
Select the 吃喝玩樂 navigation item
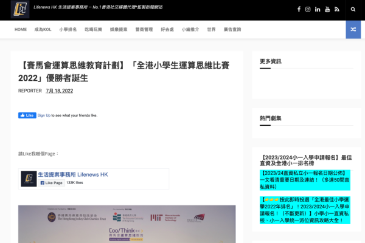(93, 29)
